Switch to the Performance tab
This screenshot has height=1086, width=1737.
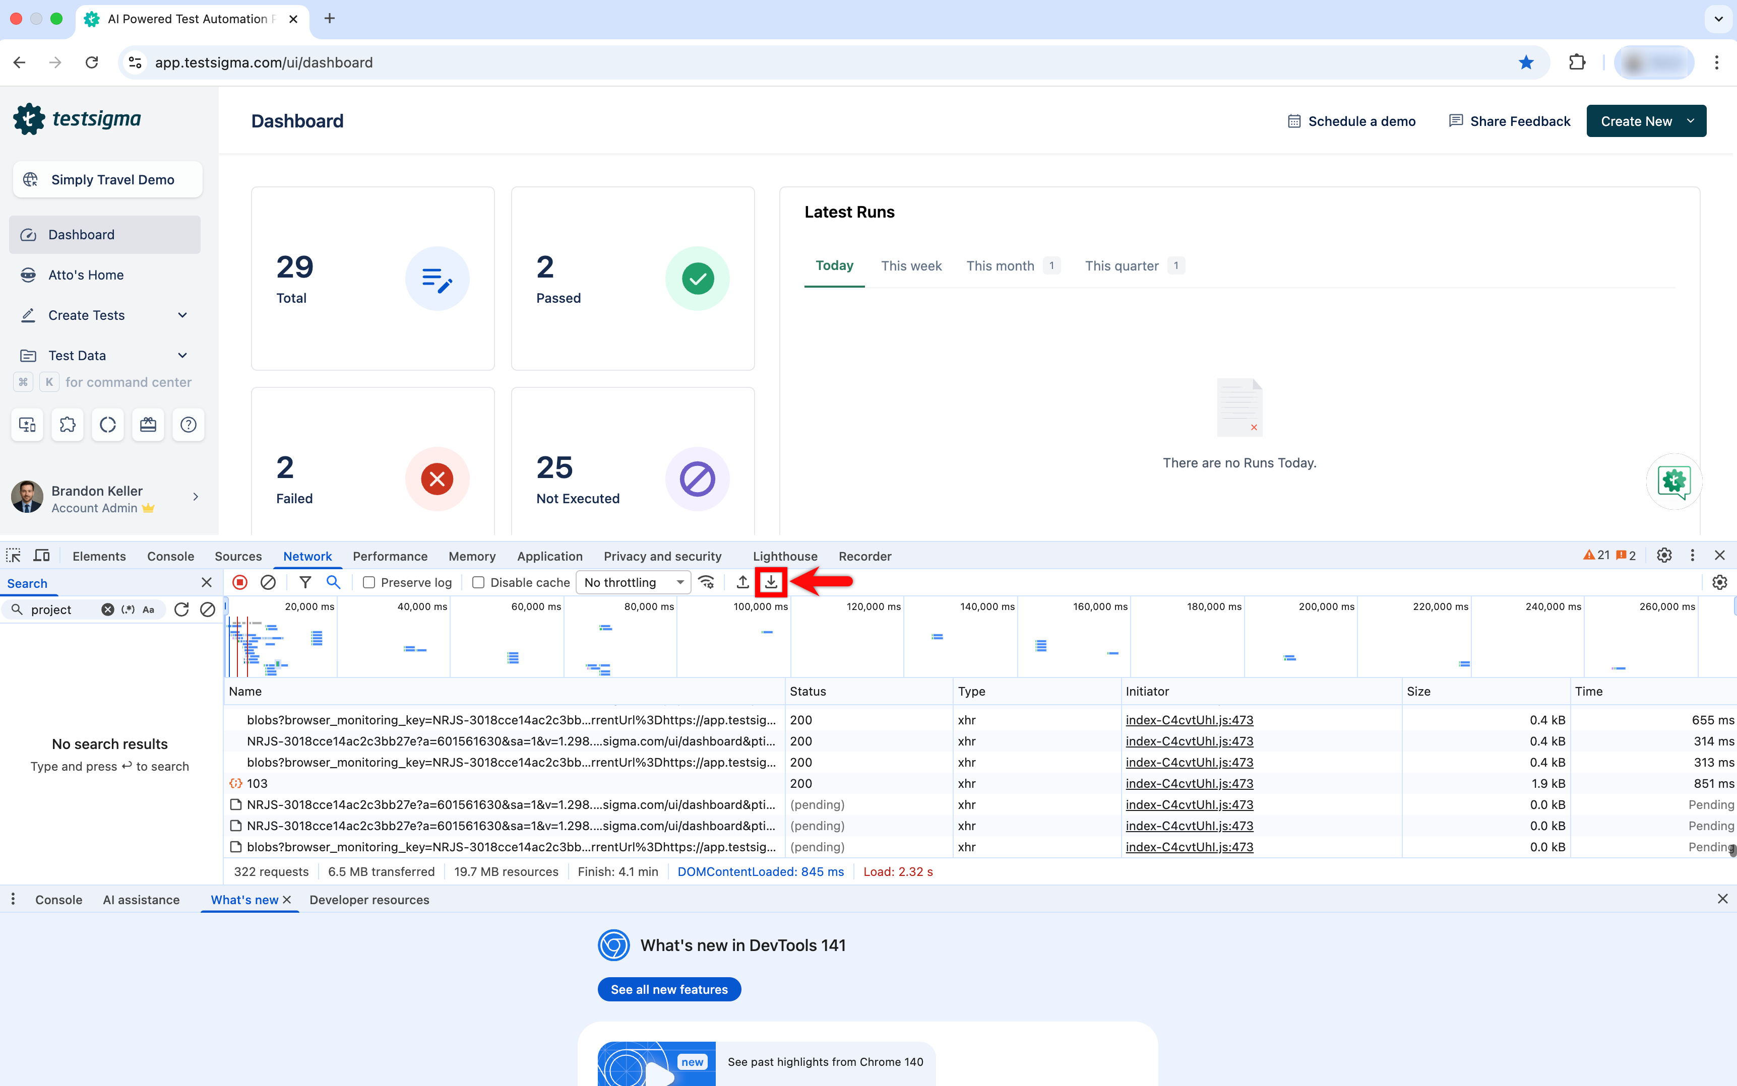pyautogui.click(x=390, y=556)
